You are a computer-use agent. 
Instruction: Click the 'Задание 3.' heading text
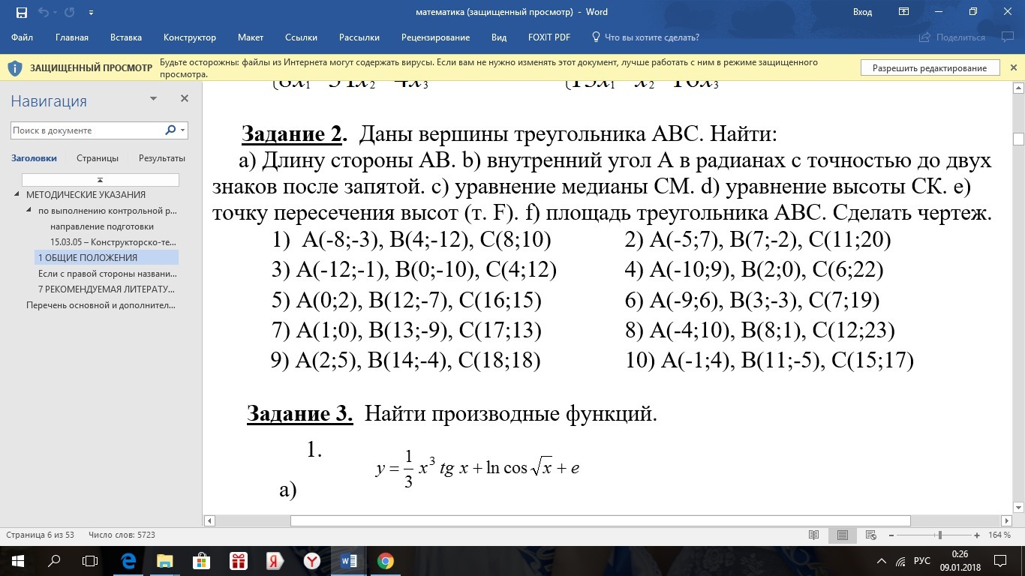point(300,413)
